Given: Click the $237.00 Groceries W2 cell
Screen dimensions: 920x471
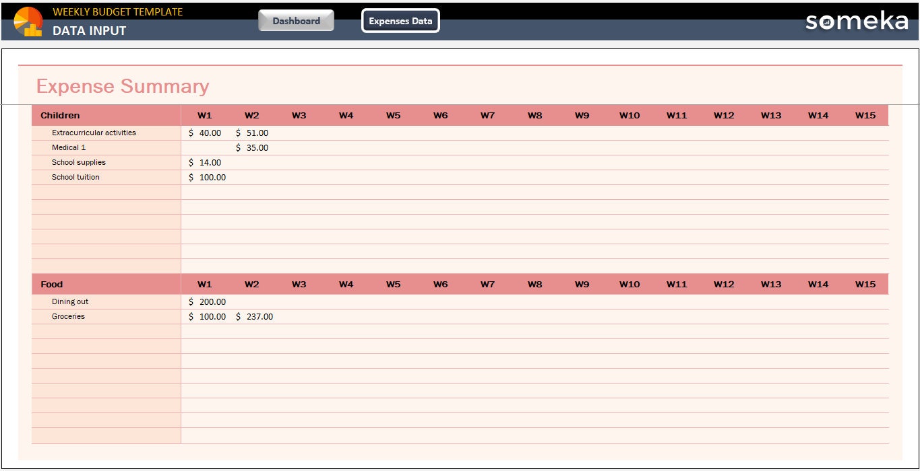Looking at the screenshot, I should pos(252,317).
